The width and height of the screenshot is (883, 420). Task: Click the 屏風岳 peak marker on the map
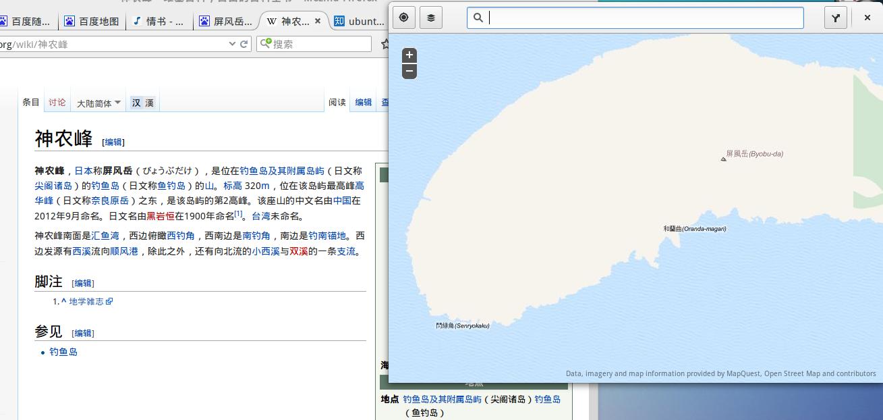pos(724,159)
